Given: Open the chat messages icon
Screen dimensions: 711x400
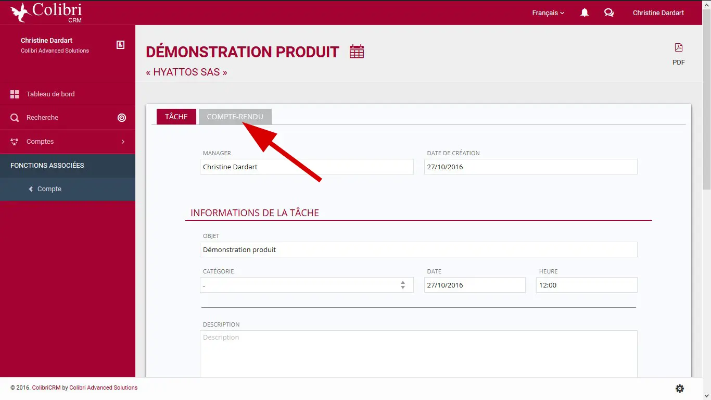Looking at the screenshot, I should [x=609, y=12].
